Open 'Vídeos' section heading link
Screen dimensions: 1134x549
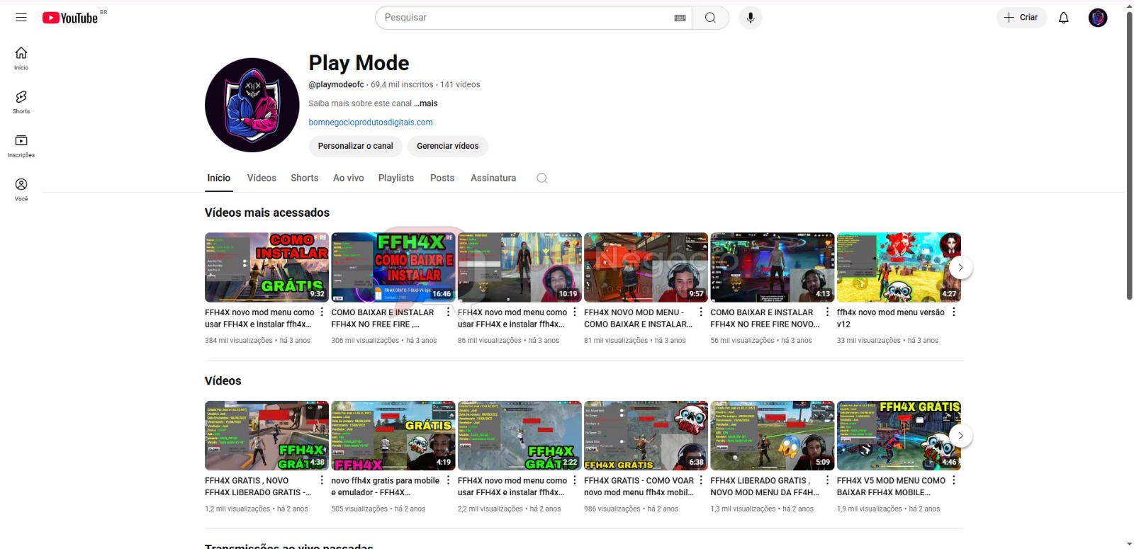click(223, 381)
